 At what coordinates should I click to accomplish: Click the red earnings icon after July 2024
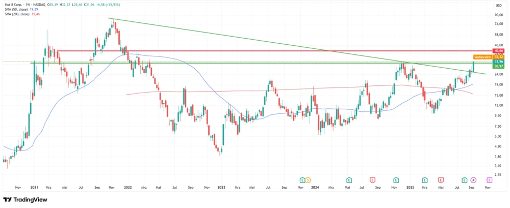coord(372,180)
